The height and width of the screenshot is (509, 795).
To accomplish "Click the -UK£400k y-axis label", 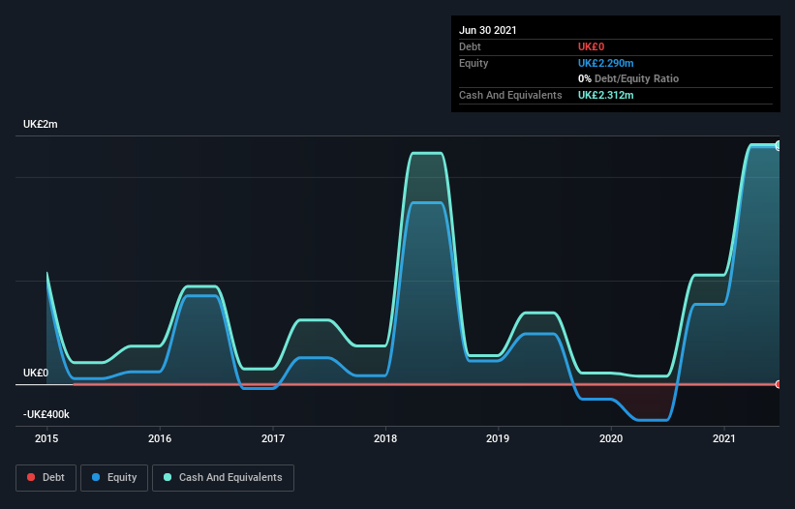I will (46, 414).
